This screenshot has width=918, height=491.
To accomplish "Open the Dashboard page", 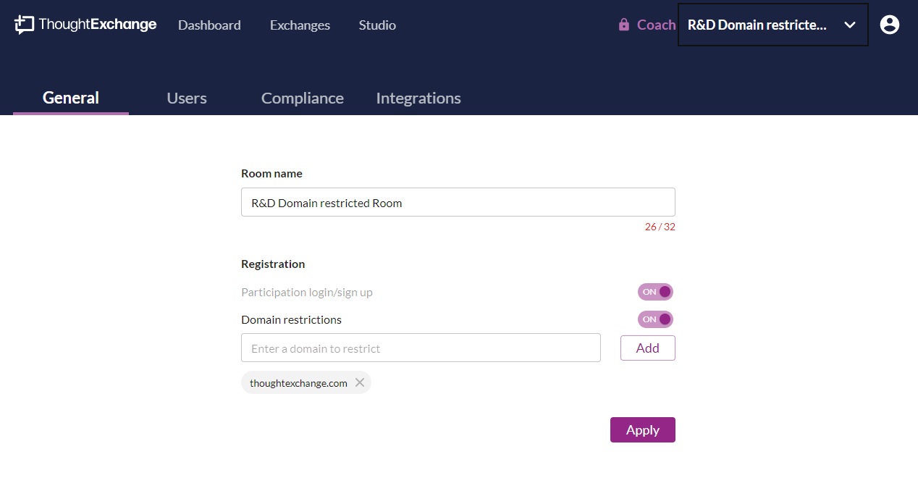I will [x=209, y=25].
